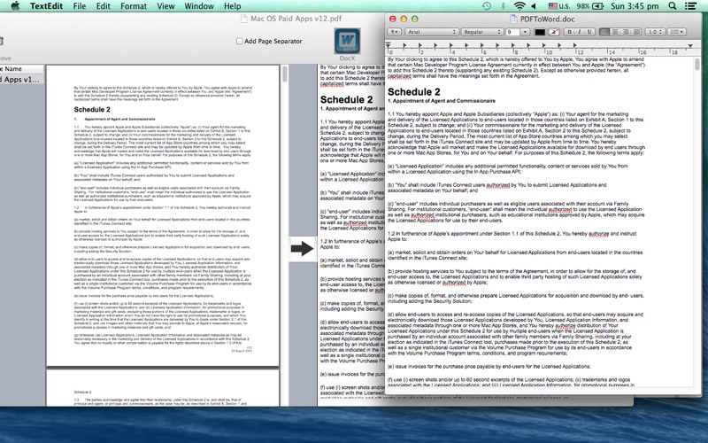Open the File menu
708x443 pixels.
tap(80, 6)
